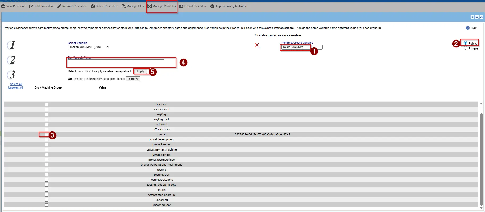This screenshot has width=485, height=212.
Task: Click the Remove button
Action: coord(133,79)
